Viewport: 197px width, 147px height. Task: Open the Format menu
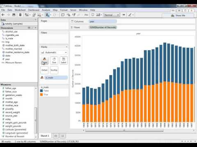point(64,10)
